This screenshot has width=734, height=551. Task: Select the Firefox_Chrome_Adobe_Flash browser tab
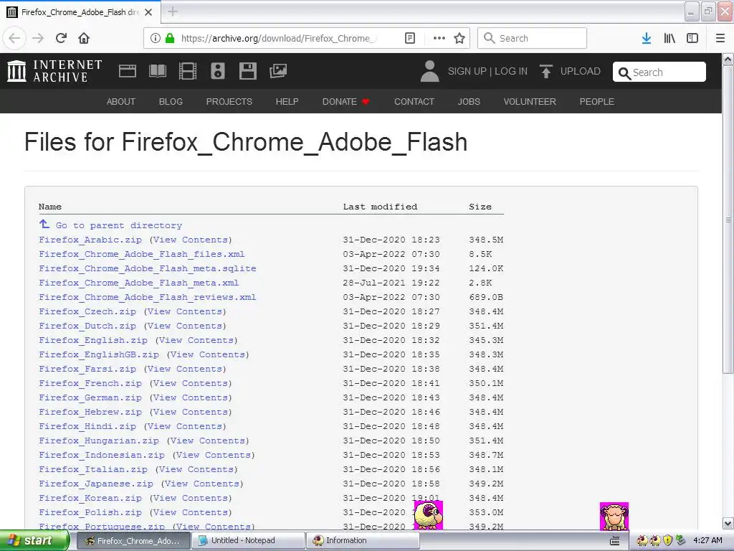80,12
